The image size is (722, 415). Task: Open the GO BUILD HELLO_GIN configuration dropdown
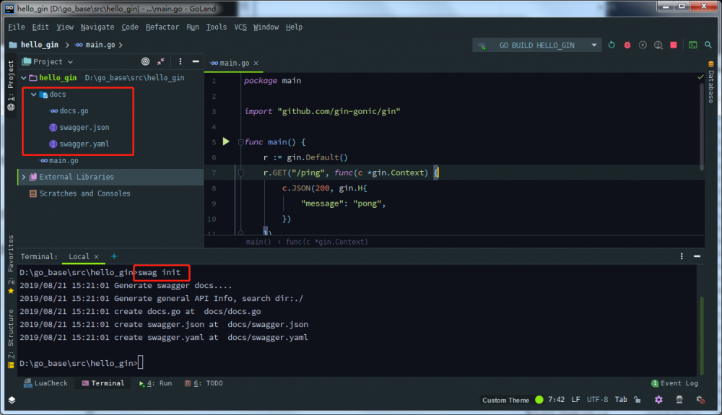click(x=537, y=45)
